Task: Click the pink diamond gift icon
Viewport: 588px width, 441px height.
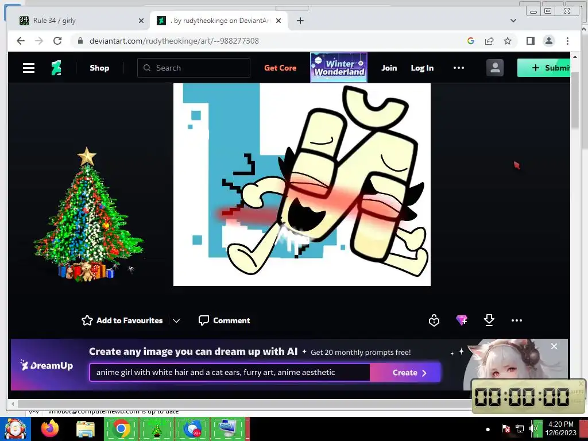Action: pos(462,320)
